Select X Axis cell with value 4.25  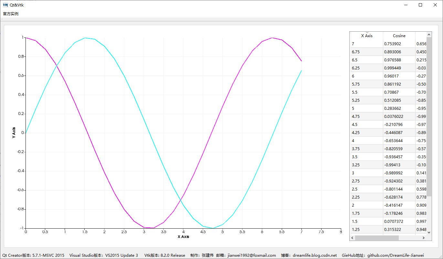point(367,132)
